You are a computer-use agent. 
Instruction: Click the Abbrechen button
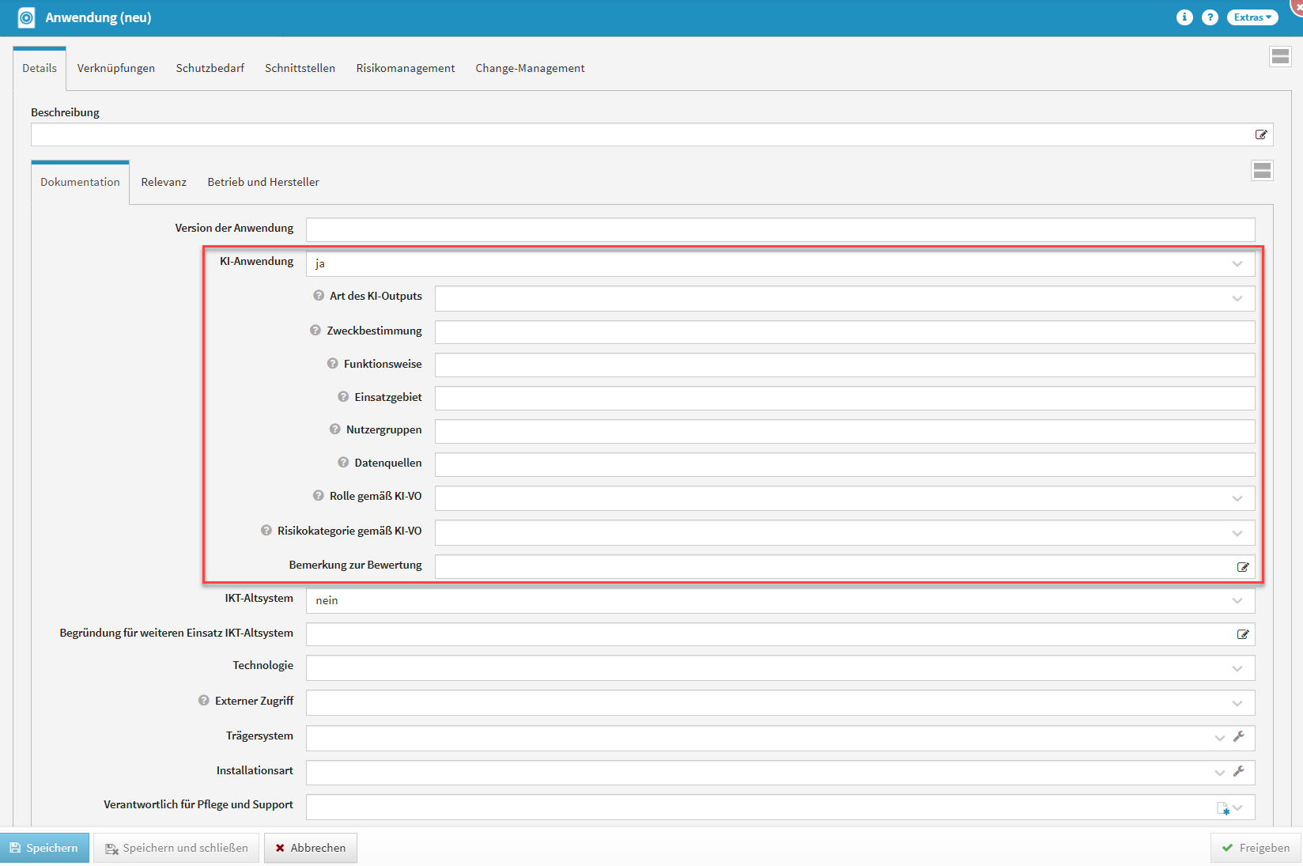(x=310, y=848)
